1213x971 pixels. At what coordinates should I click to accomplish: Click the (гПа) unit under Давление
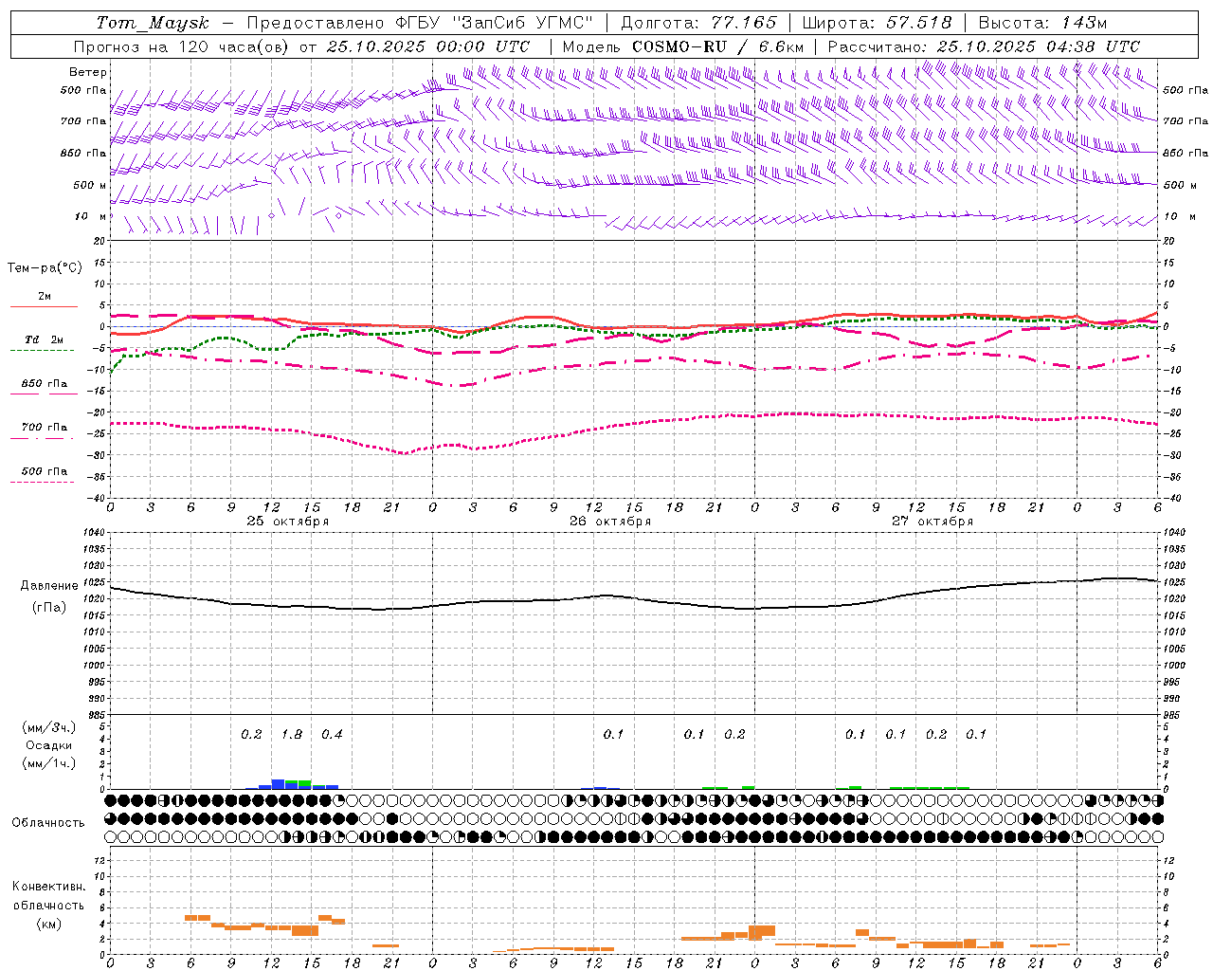[x=49, y=607]
